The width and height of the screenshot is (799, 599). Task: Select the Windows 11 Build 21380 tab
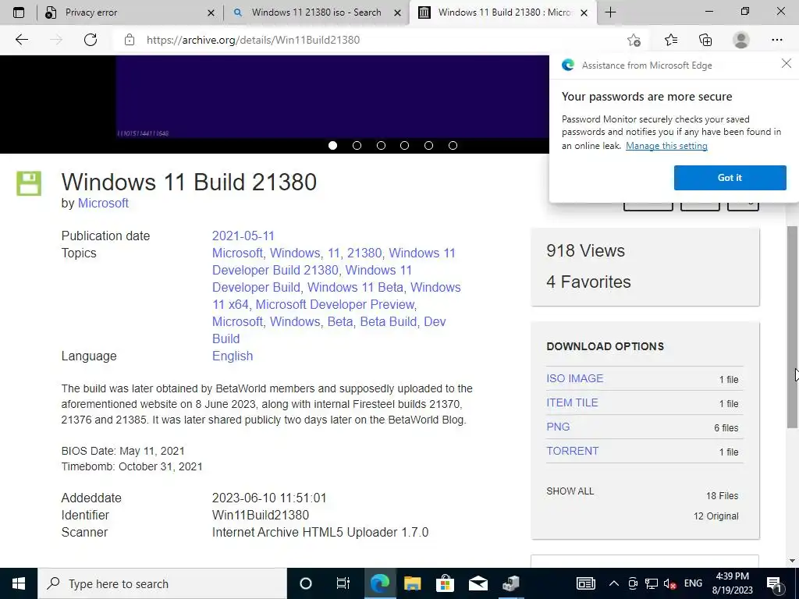(x=503, y=12)
